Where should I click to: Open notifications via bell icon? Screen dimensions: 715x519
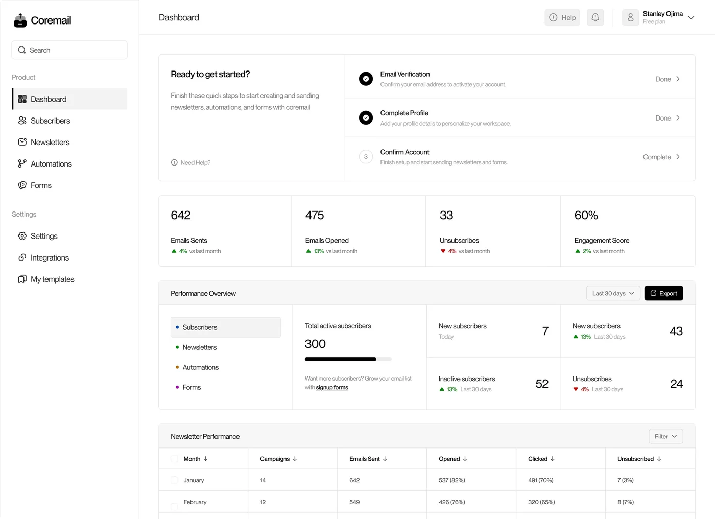(x=595, y=17)
